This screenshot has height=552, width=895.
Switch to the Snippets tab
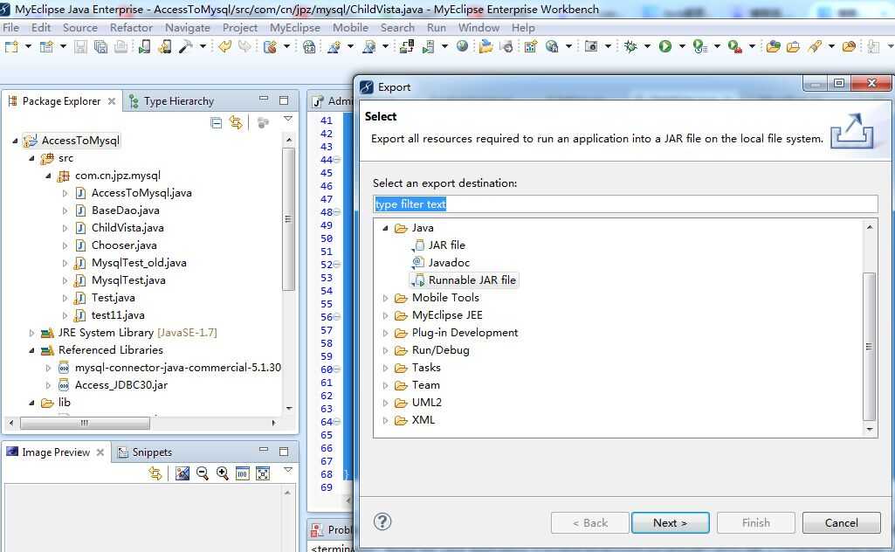(x=145, y=452)
